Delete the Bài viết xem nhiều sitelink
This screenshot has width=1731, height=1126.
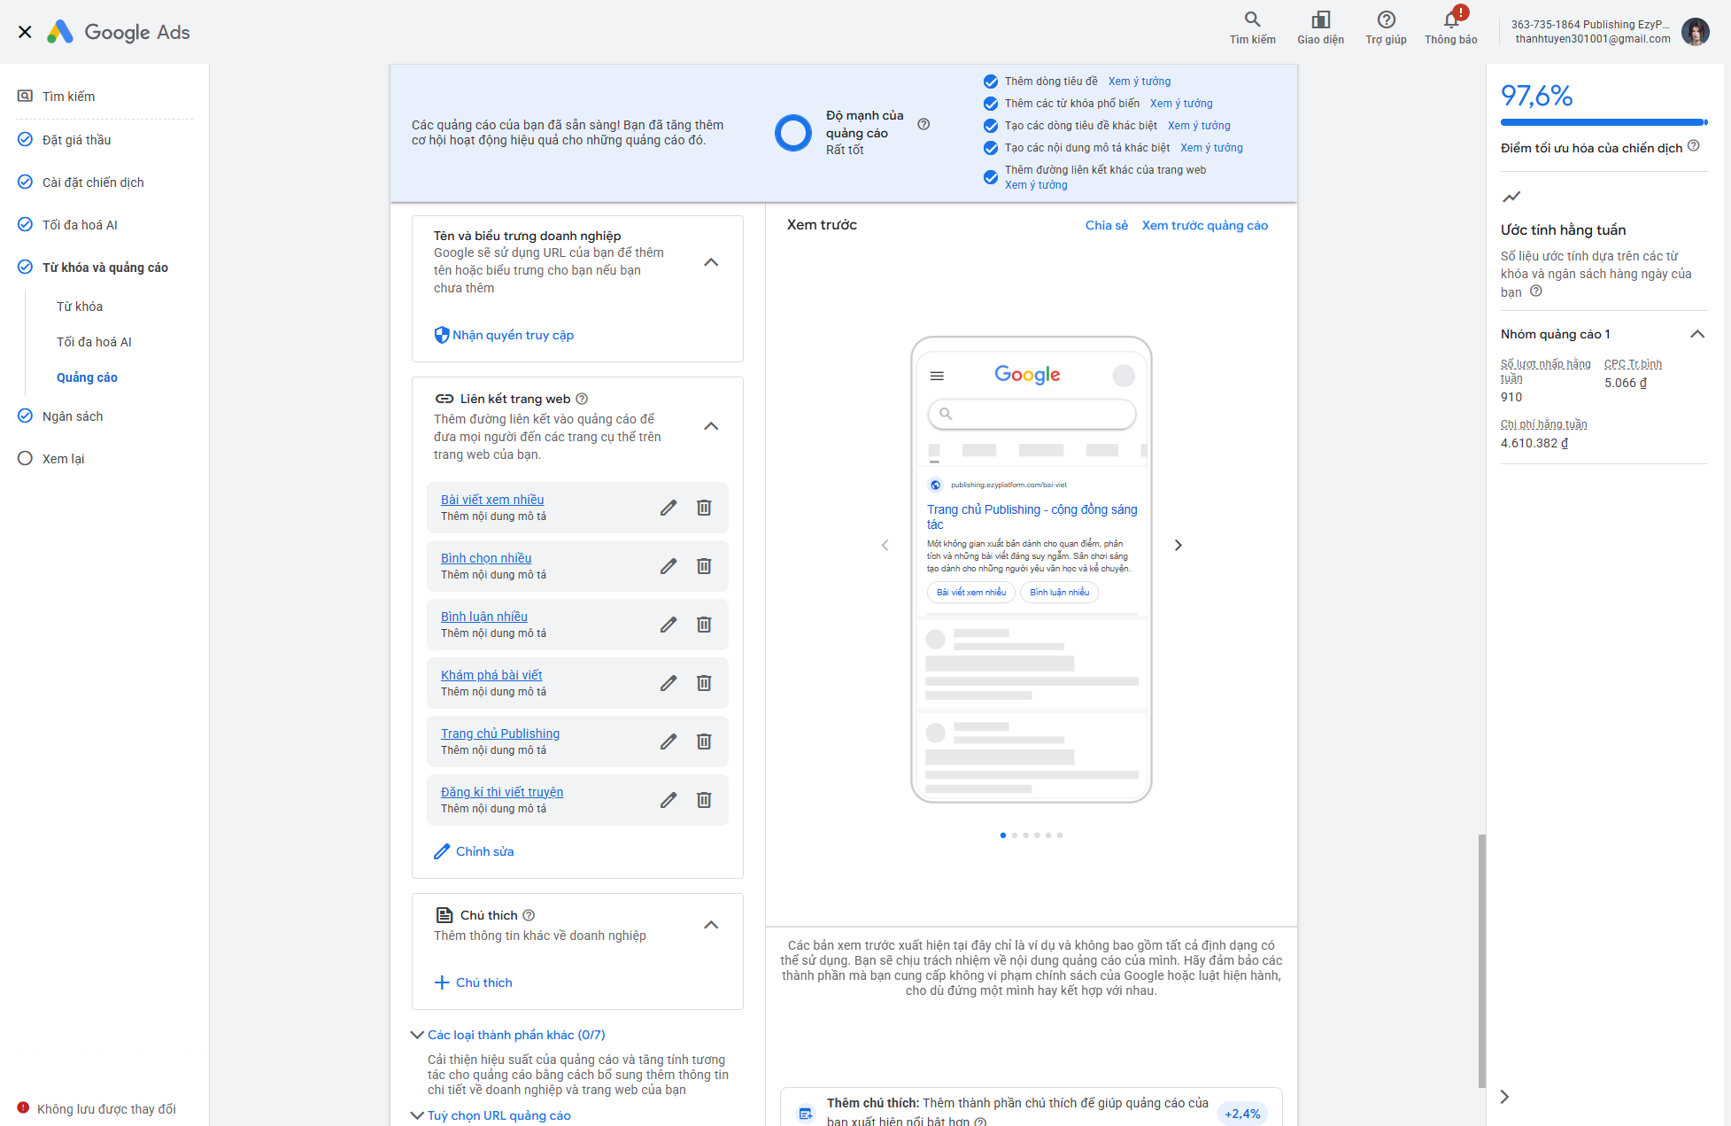pos(704,508)
